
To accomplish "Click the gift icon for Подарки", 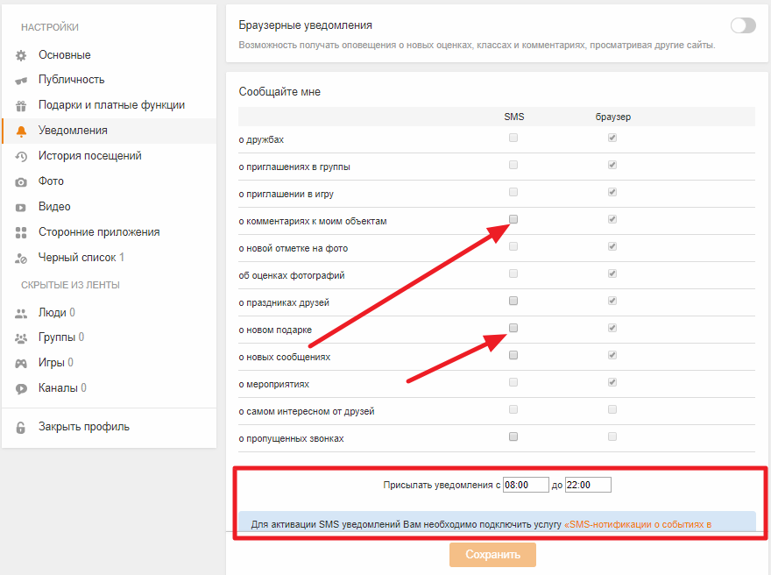I will (x=21, y=106).
